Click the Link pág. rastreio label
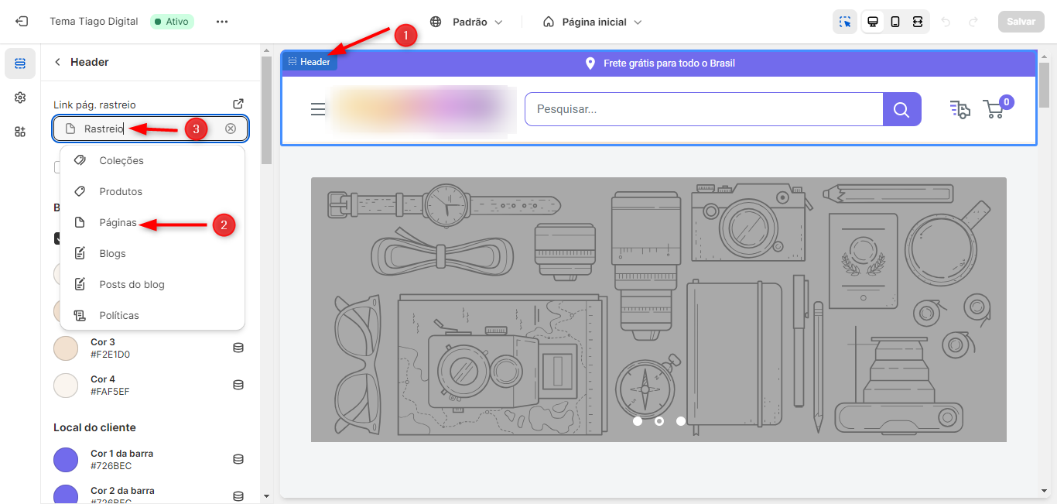Viewport: 1057px width, 504px height. click(x=95, y=105)
